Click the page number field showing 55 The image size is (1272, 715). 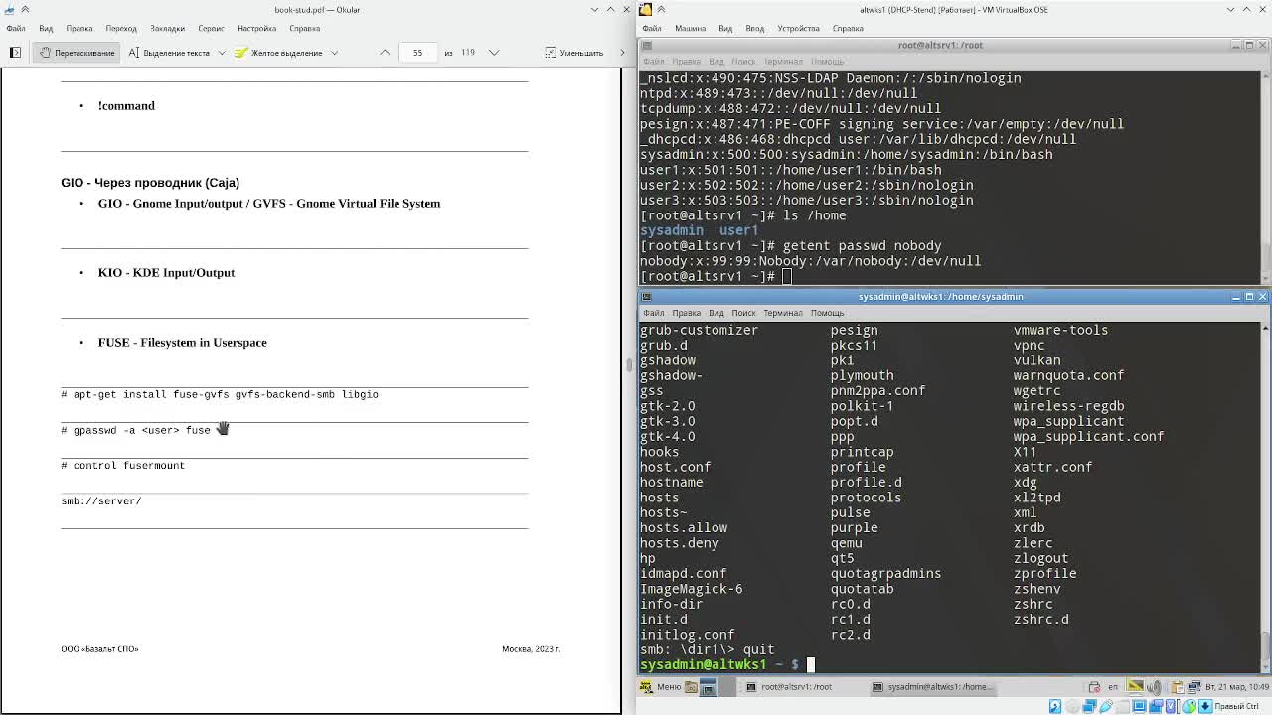pyautogui.click(x=417, y=52)
